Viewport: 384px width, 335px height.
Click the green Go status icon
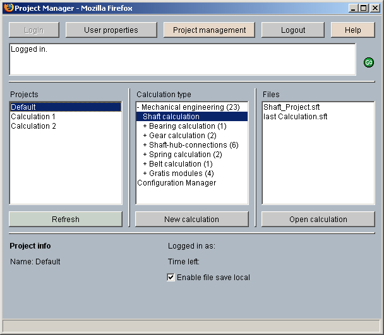click(x=369, y=62)
